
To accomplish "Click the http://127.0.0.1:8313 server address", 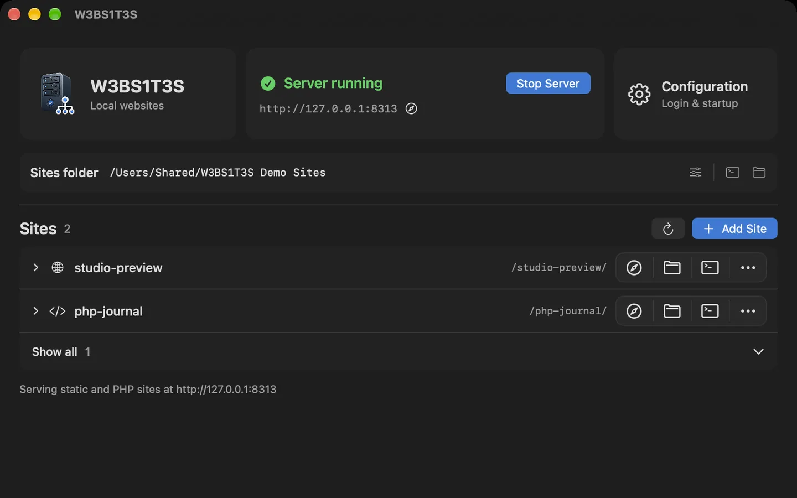I will coord(328,108).
